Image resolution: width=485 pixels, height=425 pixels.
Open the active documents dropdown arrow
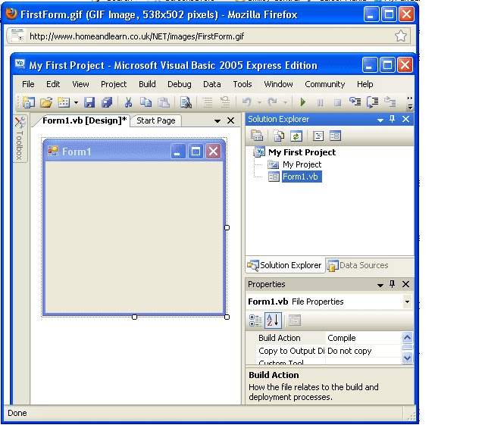coord(217,121)
